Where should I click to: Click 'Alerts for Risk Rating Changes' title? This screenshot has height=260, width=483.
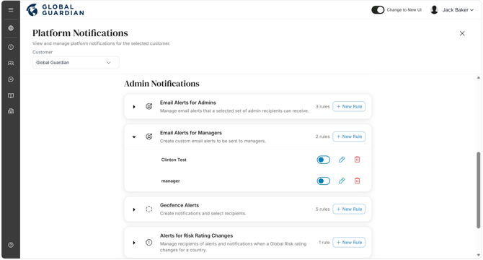coord(196,235)
